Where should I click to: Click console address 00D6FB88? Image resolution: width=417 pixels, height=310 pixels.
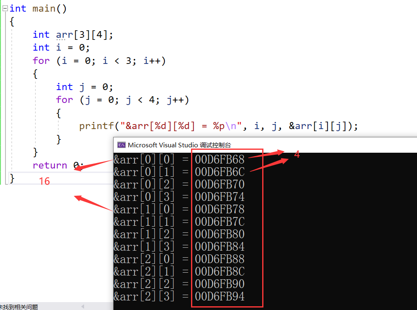[220, 259]
